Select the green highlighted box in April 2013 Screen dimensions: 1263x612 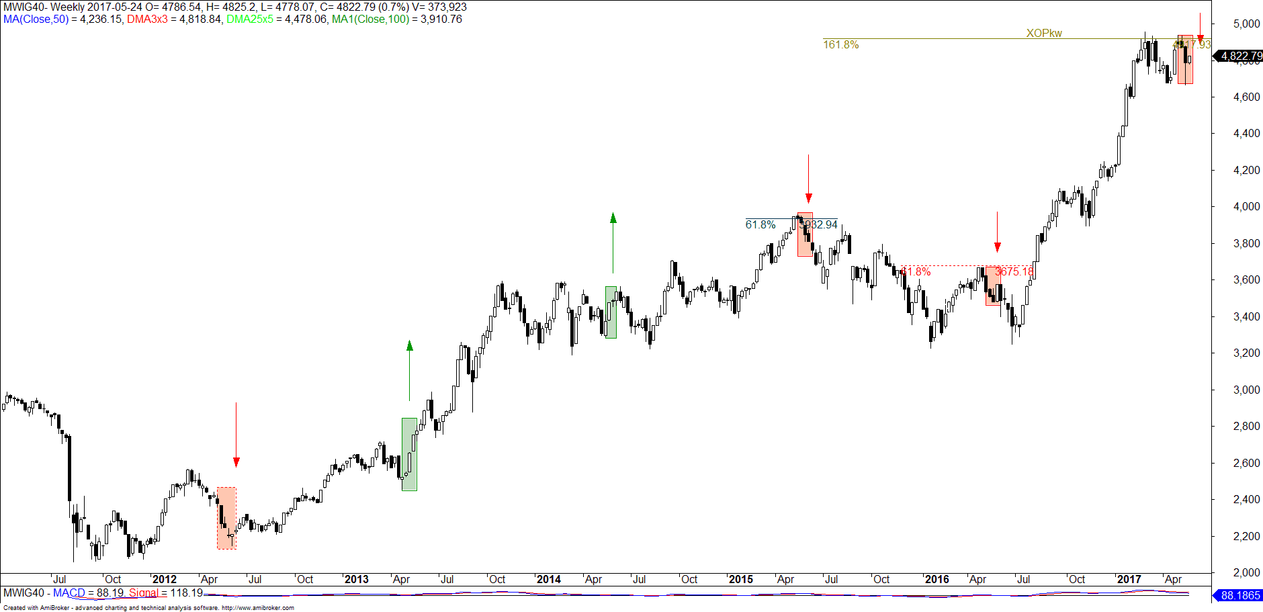pyautogui.click(x=409, y=454)
